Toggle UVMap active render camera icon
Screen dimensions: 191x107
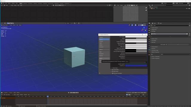(187, 34)
